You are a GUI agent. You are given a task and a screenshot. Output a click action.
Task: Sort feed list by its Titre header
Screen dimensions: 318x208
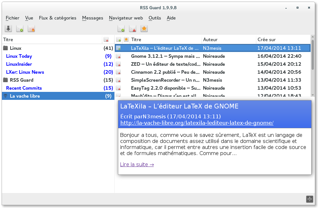coord(52,40)
